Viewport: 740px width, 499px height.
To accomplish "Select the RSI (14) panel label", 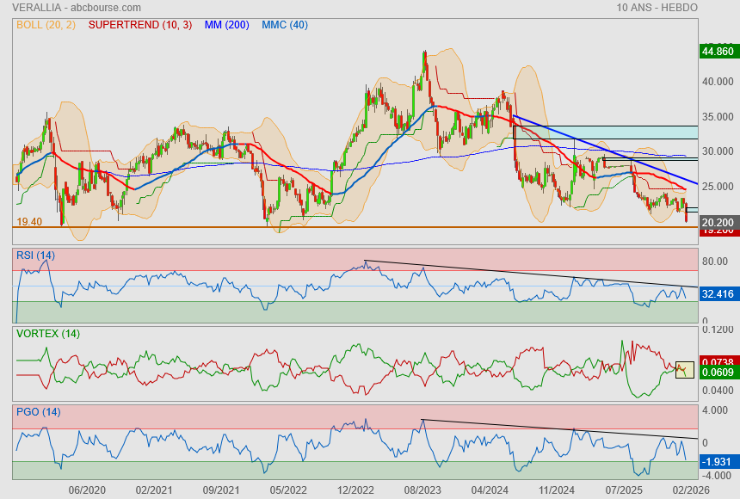I will point(35,255).
